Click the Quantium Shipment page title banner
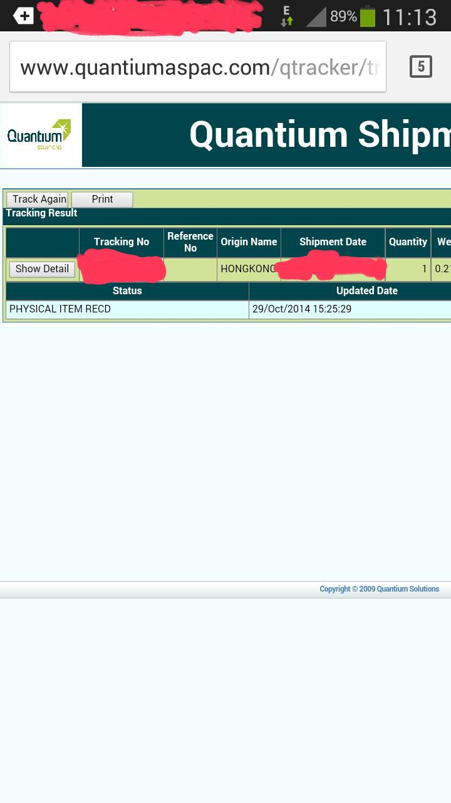Screen dimensions: 451x803 point(266,135)
